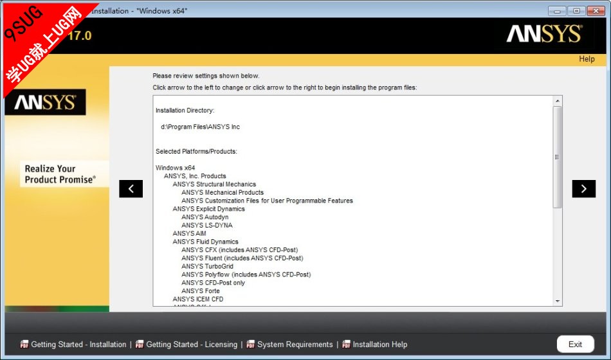This screenshot has height=360, width=611.
Task: Click the 'ANSYS LS-DYNA' line
Action: [207, 225]
